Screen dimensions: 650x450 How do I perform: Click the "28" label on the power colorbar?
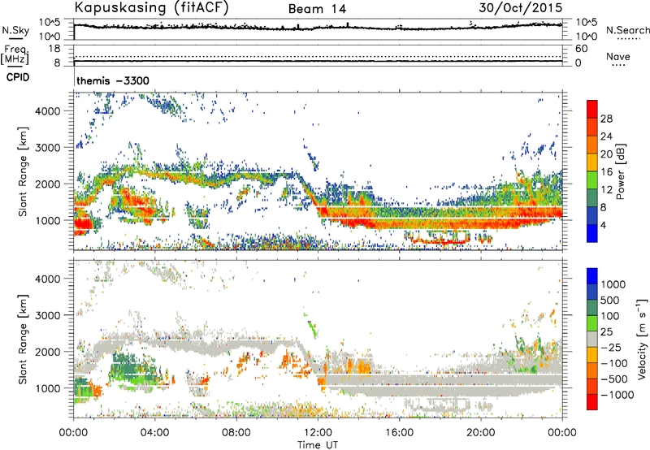click(606, 119)
